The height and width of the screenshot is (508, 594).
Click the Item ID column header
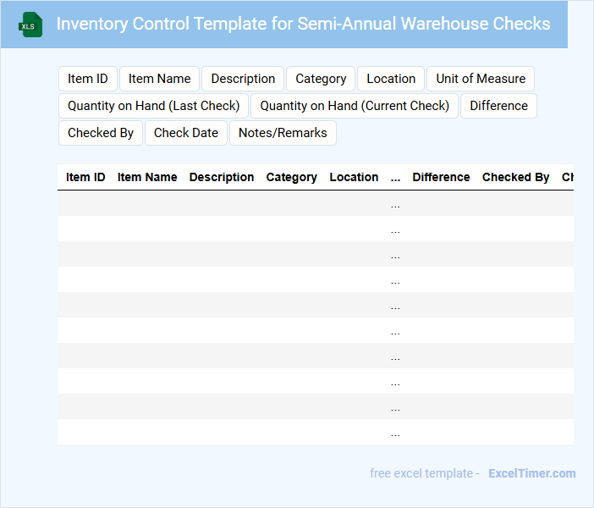click(85, 177)
